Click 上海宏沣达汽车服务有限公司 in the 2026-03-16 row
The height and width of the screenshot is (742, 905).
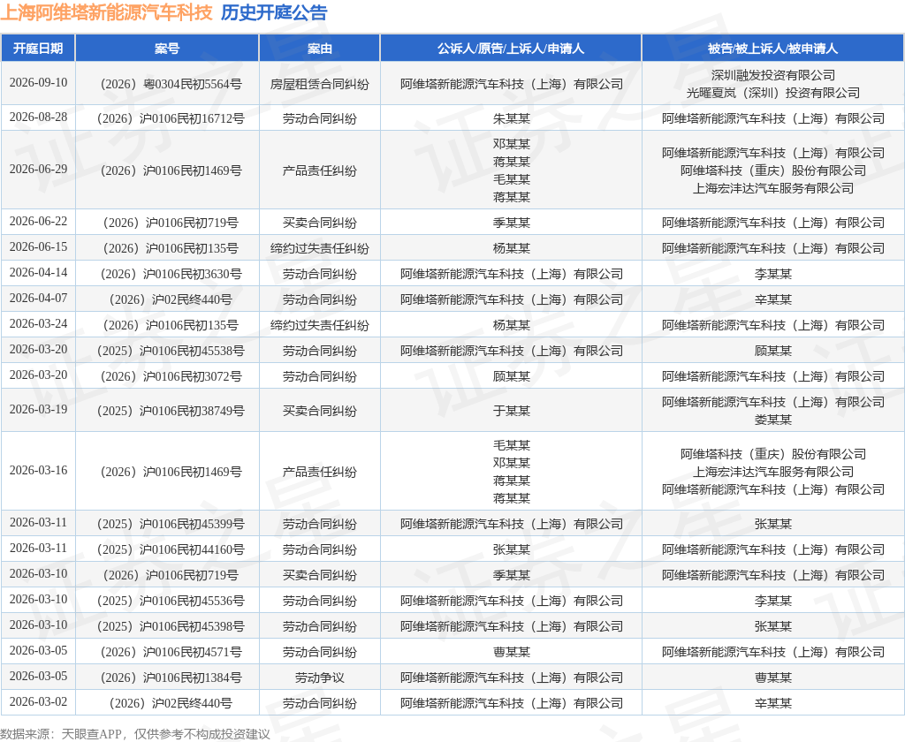coord(772,472)
